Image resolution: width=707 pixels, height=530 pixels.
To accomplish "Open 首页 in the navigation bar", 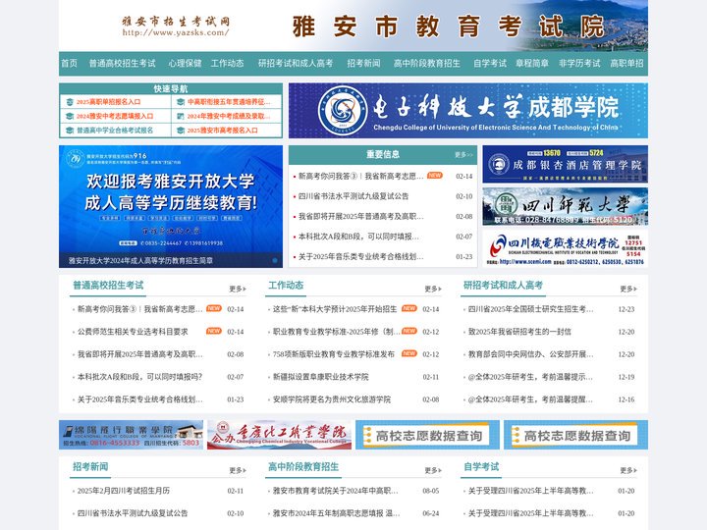I will coord(69,63).
